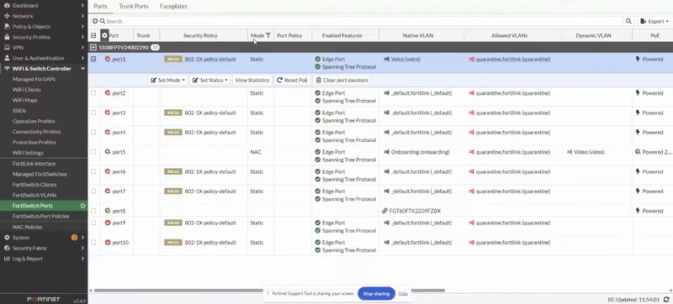Click the link icon beside FGT60FTK2209FZBX
Image resolution: width=673 pixels, height=304 pixels.
(x=385, y=211)
